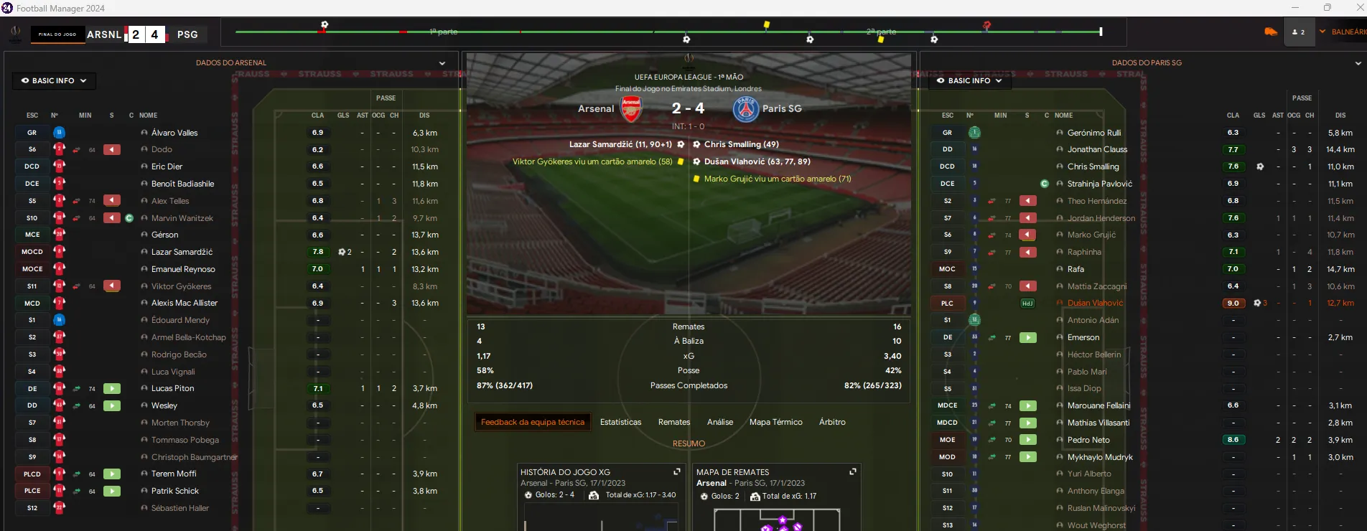Open the Arsenal BASIC INFO view dropdown
1367x531 pixels.
54,81
